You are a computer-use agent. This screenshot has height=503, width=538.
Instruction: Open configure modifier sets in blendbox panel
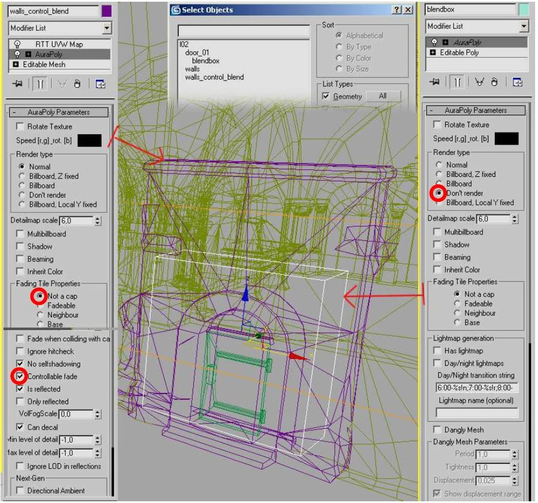(x=517, y=82)
